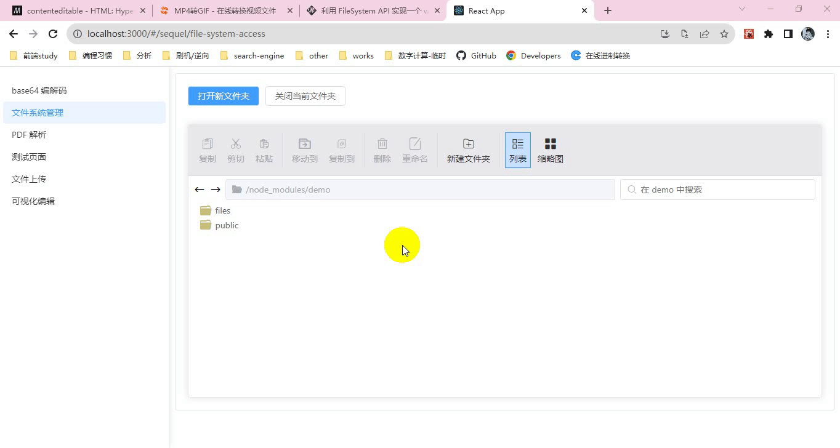
Task: Click the site info icon in address bar
Action: tap(78, 34)
